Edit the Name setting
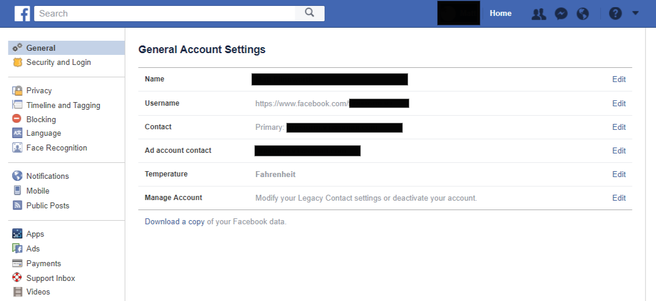The height and width of the screenshot is (301, 656). [x=619, y=79]
